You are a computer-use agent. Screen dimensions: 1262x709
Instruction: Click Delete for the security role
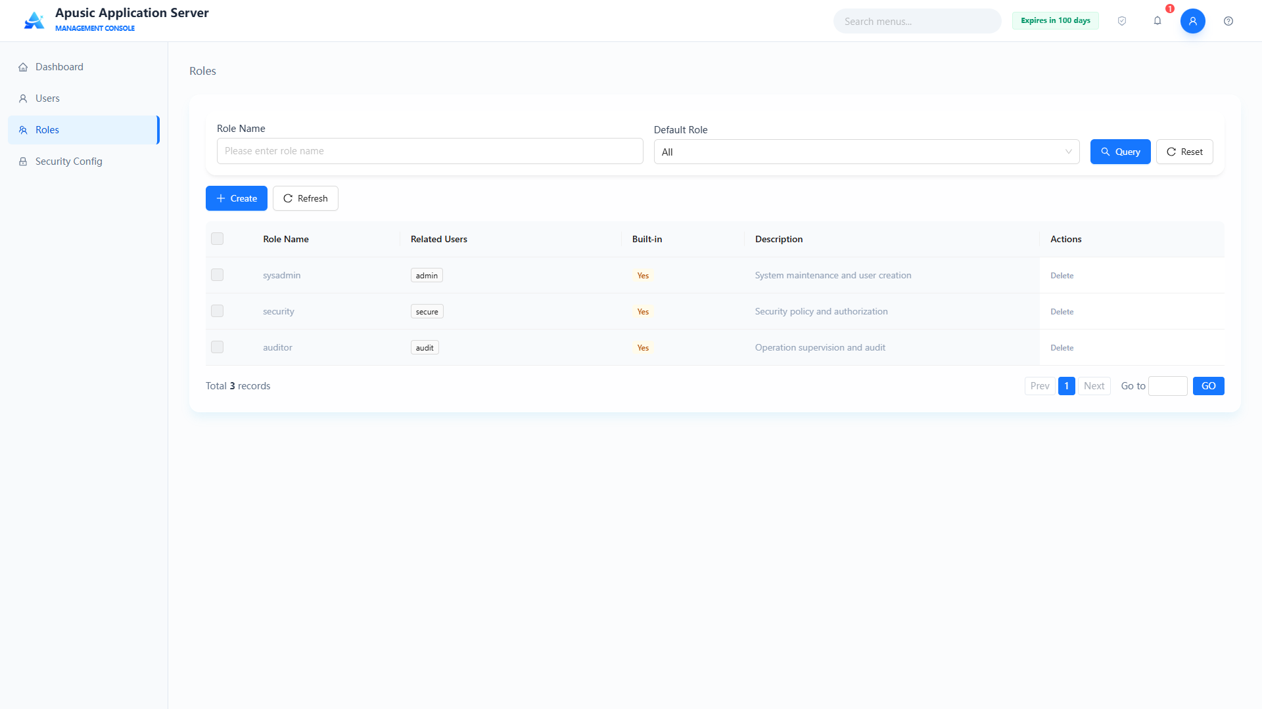[1062, 312]
